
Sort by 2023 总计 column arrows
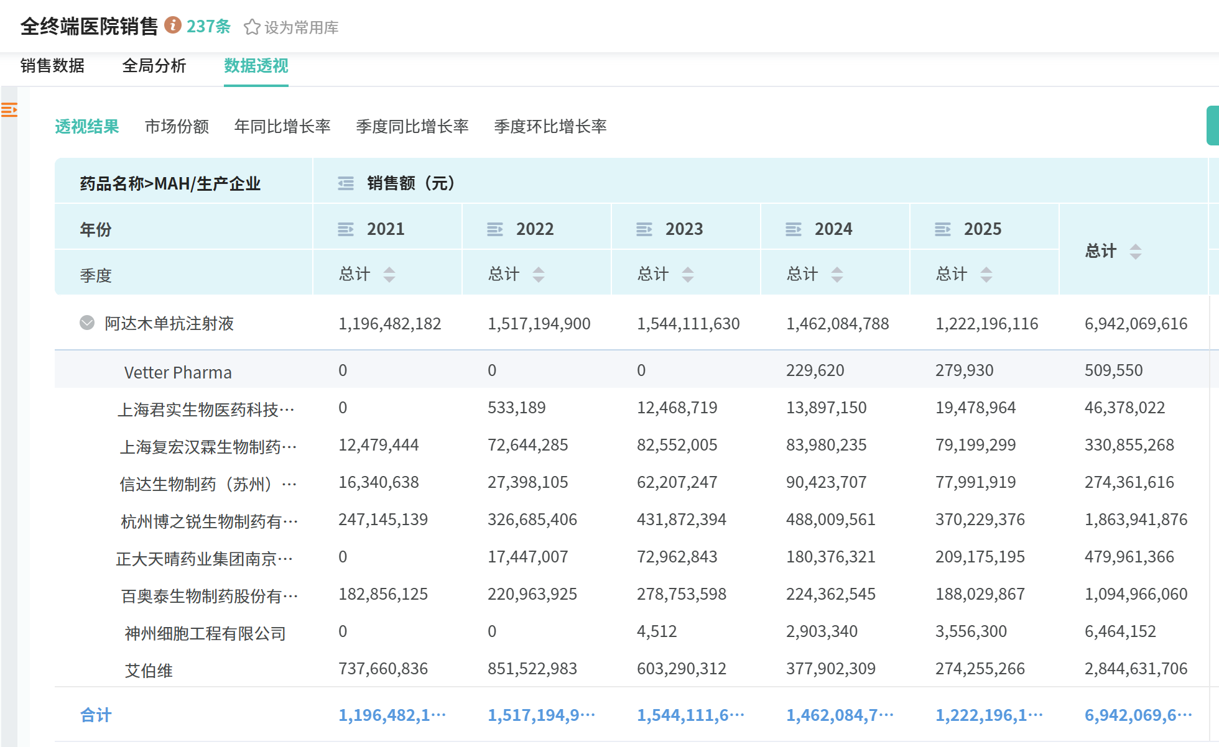point(688,274)
